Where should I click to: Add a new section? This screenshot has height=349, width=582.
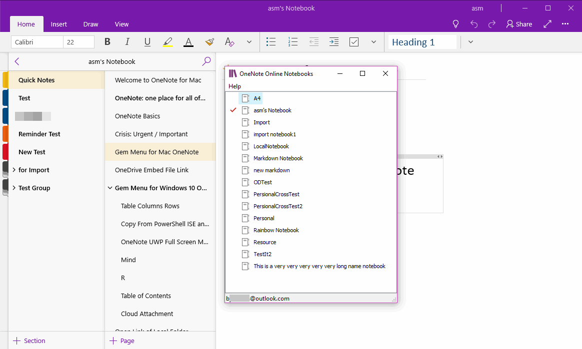pyautogui.click(x=29, y=341)
